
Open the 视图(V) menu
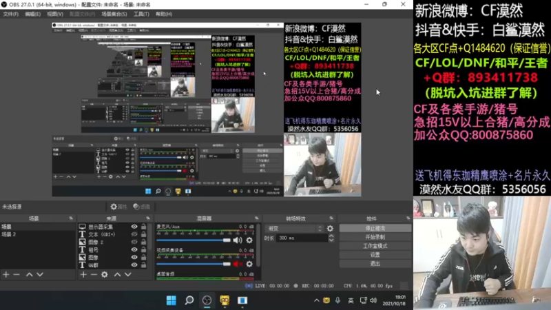55,14
